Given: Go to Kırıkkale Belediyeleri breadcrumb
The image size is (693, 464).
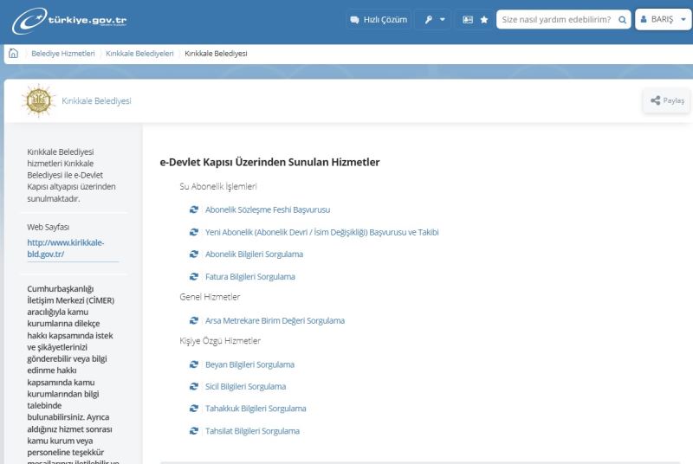Looking at the screenshot, I should click(x=139, y=54).
